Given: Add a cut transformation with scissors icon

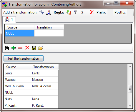Looking at the screenshot, I should point(42,12).
